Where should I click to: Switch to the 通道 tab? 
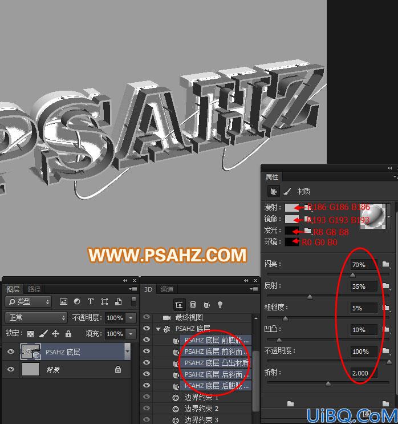[x=166, y=289]
